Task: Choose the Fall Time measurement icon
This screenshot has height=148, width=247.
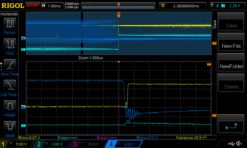Action: [x=9, y=86]
